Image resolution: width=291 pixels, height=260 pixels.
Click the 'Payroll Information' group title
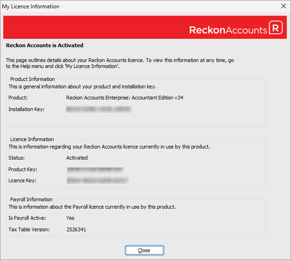click(x=31, y=199)
